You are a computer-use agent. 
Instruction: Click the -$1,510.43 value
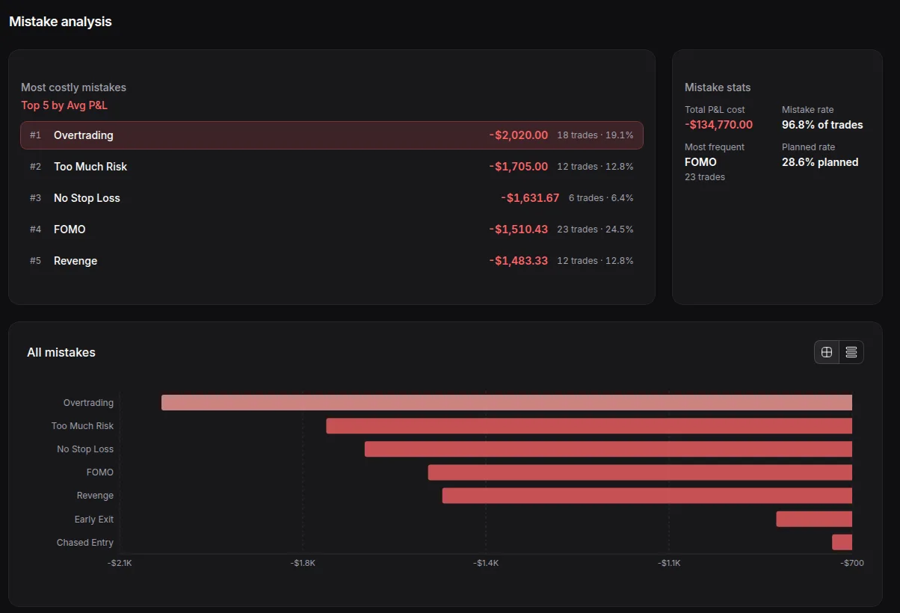coord(519,230)
